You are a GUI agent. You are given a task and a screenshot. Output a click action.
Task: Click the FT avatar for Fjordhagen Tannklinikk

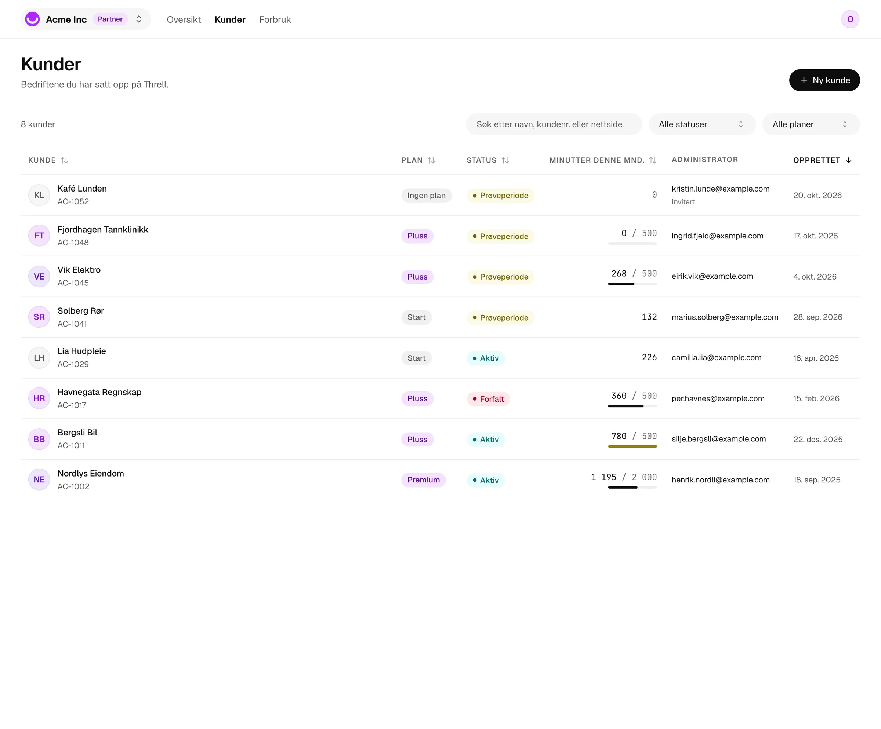[x=39, y=236]
